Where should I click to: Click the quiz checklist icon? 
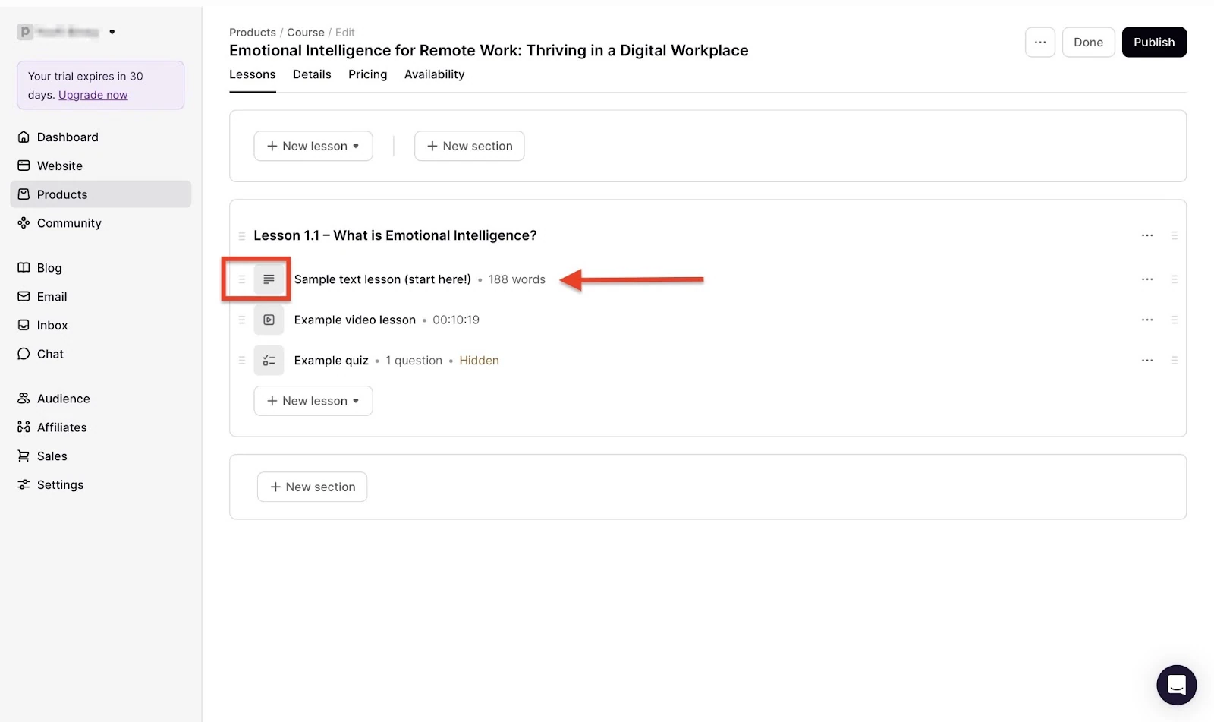[x=269, y=361]
